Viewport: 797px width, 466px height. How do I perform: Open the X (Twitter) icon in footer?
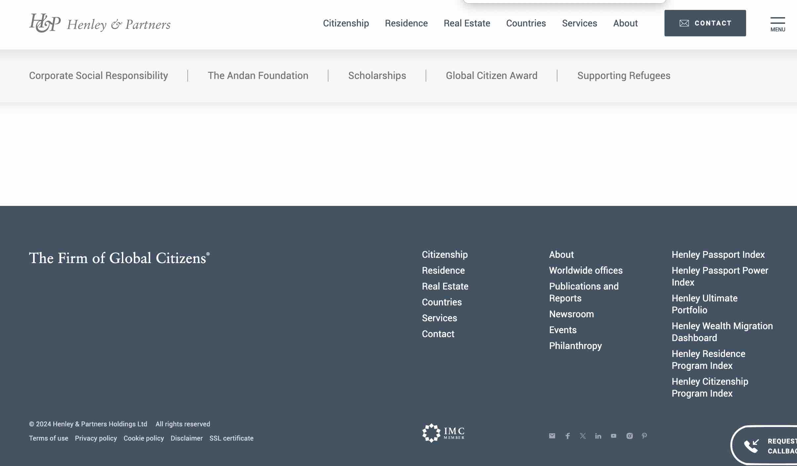[x=583, y=436]
